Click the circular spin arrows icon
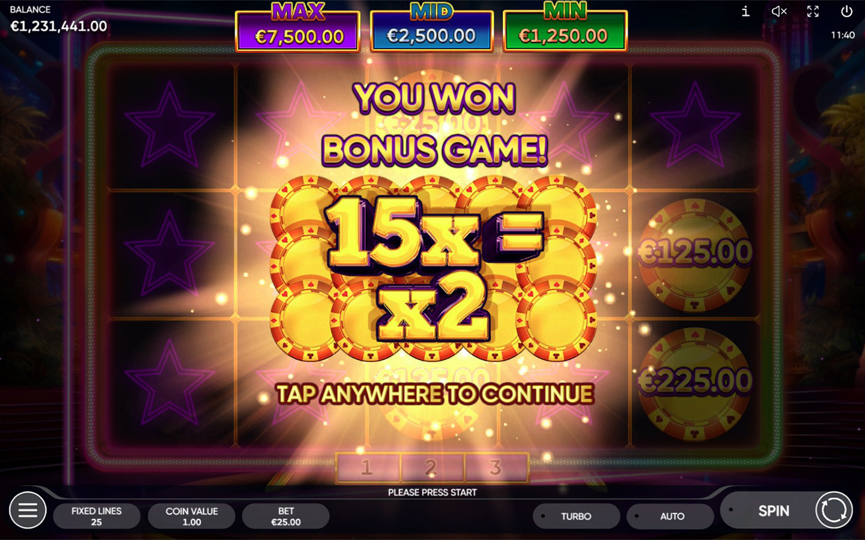This screenshot has width=865, height=540. 834,510
